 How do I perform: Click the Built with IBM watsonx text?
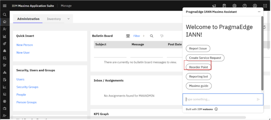tap(200, 109)
